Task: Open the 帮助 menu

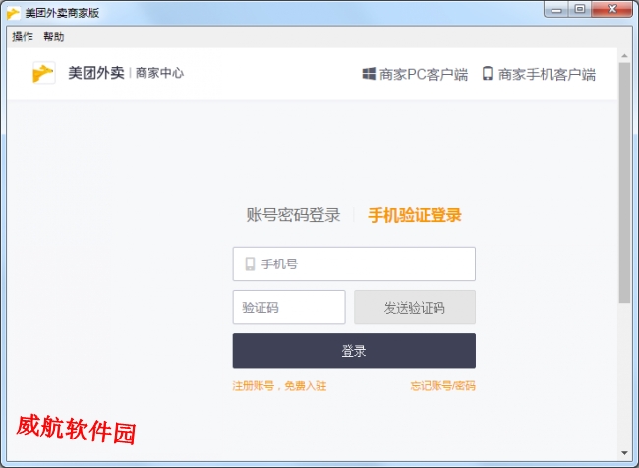Action: (54, 37)
